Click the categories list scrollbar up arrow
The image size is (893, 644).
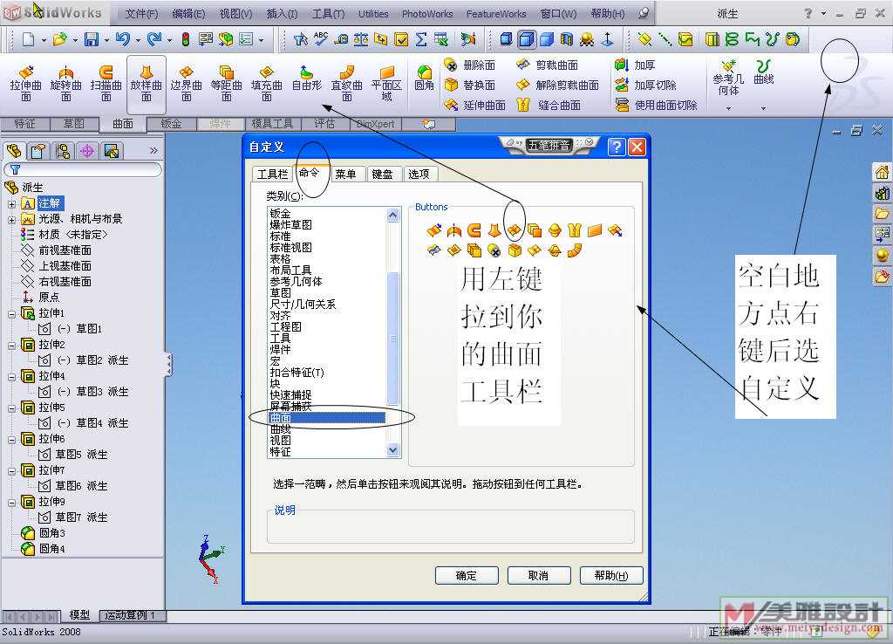coord(393,216)
